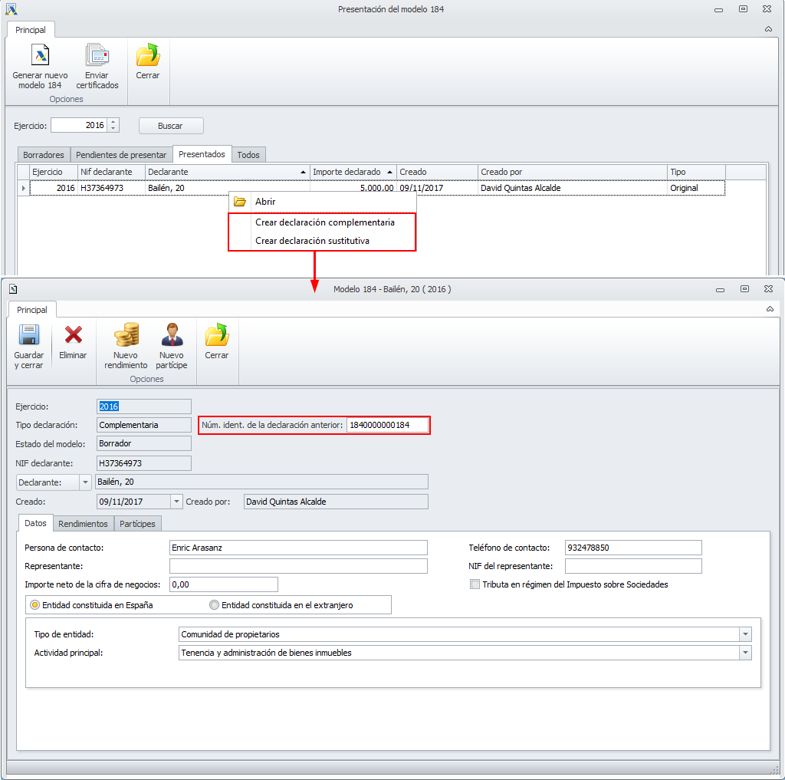Increase Ejercicio year with up spinner
The width and height of the screenshot is (785, 780).
coord(113,122)
